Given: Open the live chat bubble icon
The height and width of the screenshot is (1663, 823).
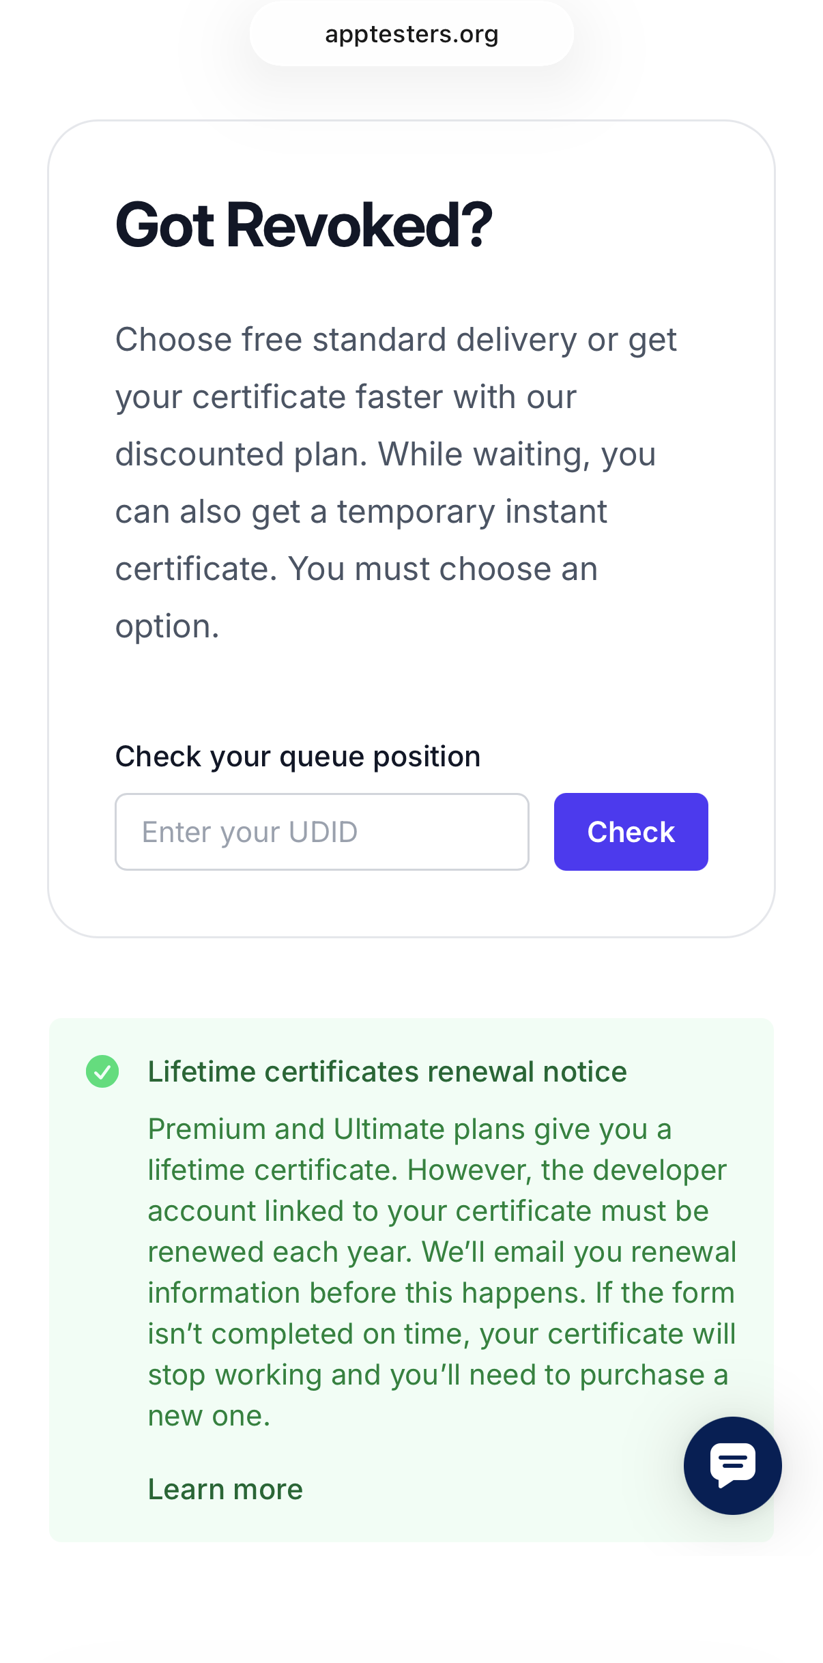Looking at the screenshot, I should [732, 1465].
